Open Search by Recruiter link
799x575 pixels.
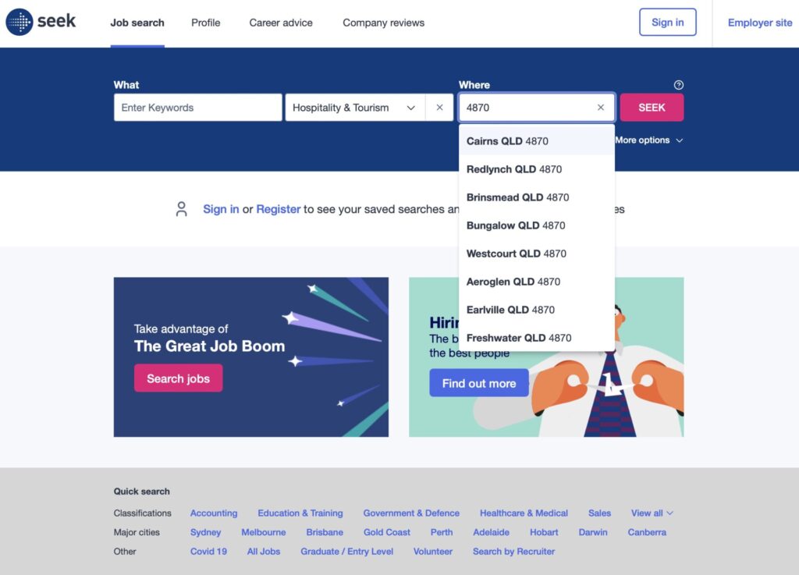click(513, 551)
